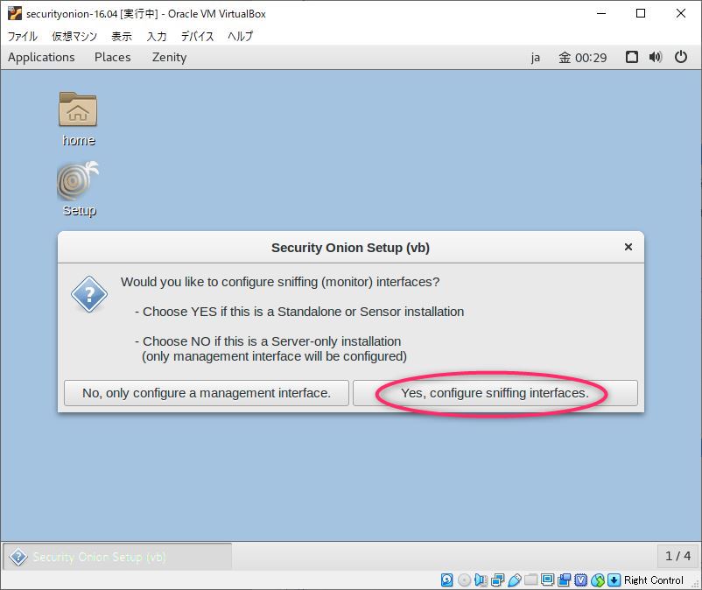702x590 pixels.
Task: Open the デバイス menu
Action: pyautogui.click(x=197, y=36)
